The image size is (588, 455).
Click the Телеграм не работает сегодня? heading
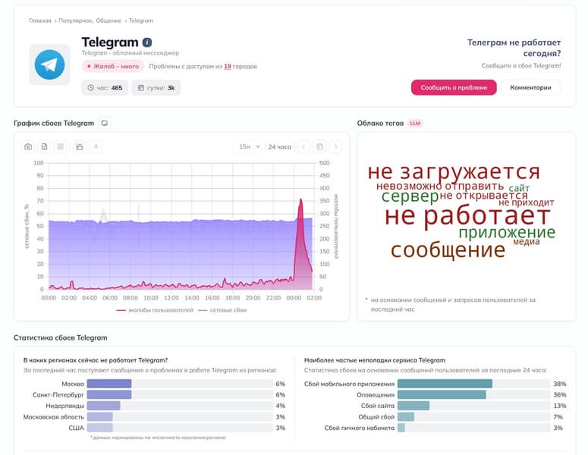[x=514, y=48]
